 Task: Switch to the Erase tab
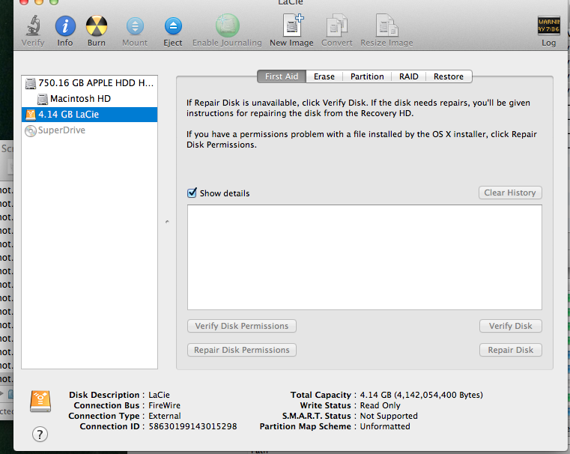pos(324,76)
